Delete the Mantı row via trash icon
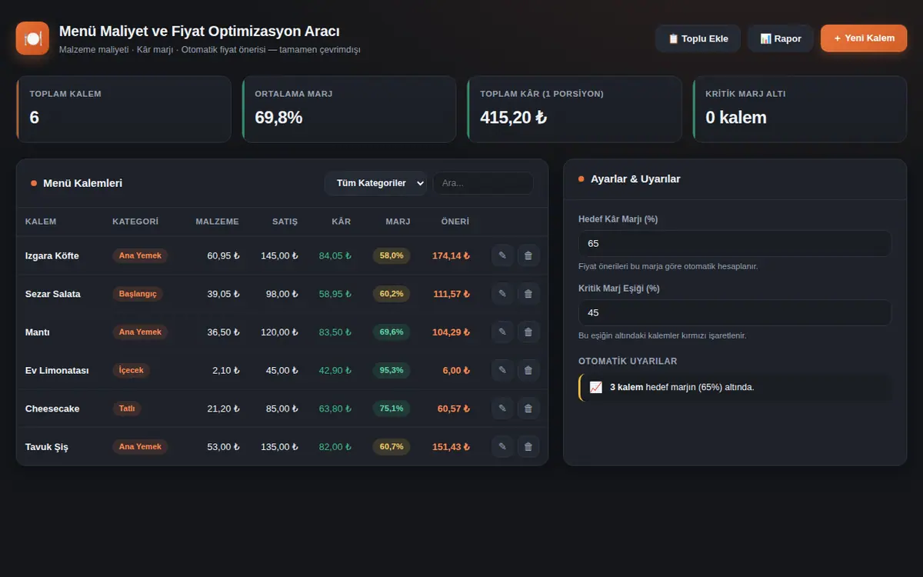This screenshot has width=923, height=577. (x=528, y=332)
